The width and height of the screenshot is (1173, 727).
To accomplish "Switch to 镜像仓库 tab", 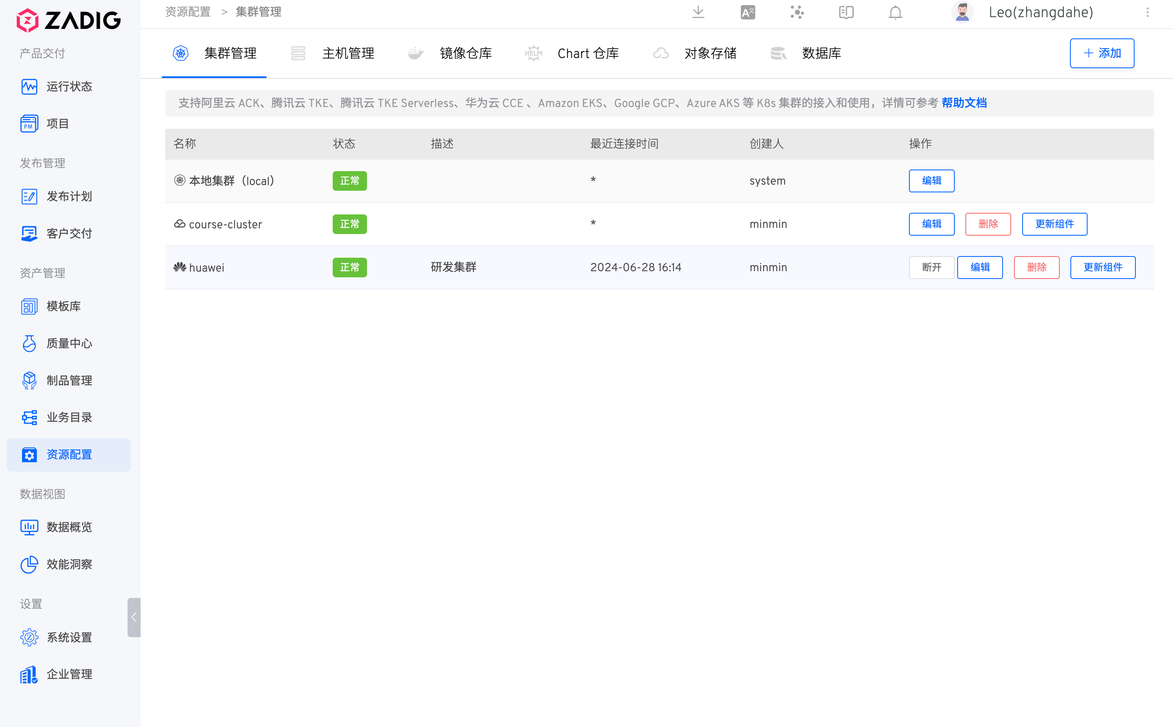I will pos(449,54).
